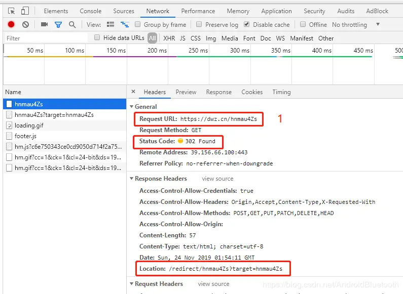The width and height of the screenshot is (403, 294).
Task: Switch to the Console tab
Action: click(90, 11)
